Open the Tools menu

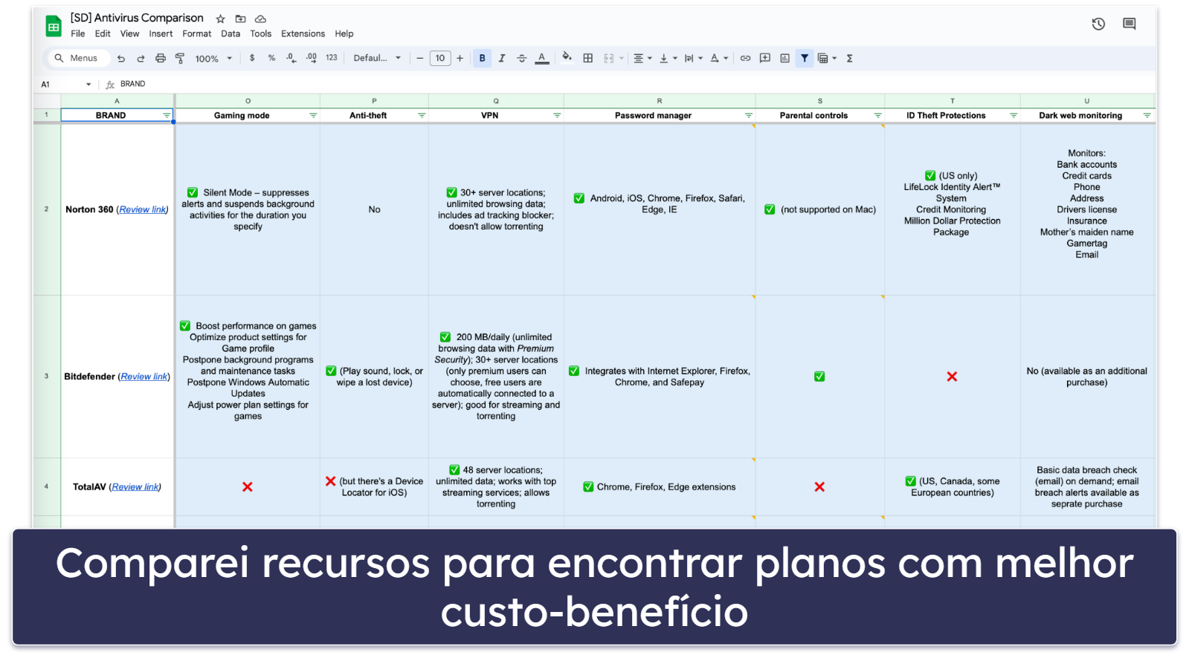(260, 34)
